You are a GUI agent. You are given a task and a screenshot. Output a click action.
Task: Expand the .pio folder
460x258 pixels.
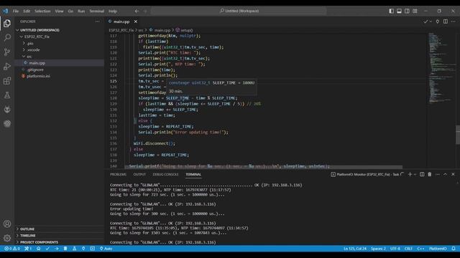[x=30, y=43]
